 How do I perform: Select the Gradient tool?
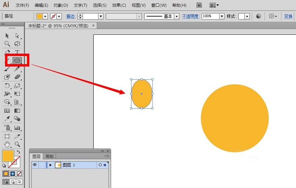(17, 111)
